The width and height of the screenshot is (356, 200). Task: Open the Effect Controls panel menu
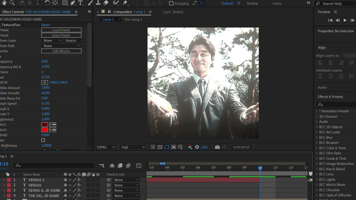coord(76,12)
